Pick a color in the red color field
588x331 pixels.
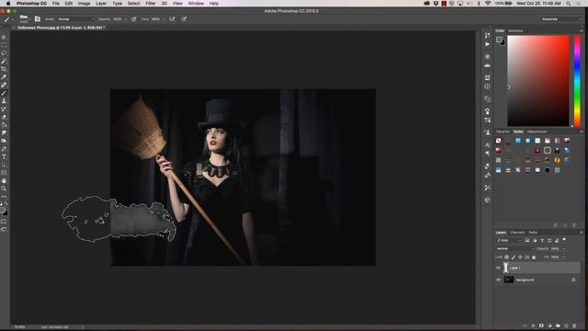tap(538, 81)
